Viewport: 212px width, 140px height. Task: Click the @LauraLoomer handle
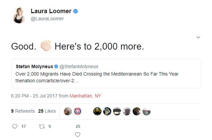(x=47, y=19)
